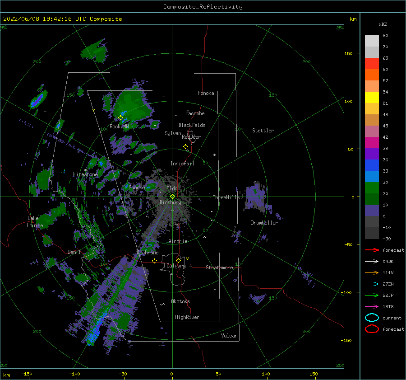
Task: Click the cyan 27ZW arrow in legend
Action: tap(372, 284)
